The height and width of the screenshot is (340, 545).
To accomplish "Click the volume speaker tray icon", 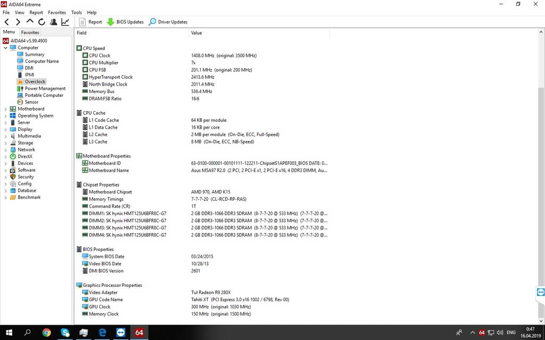I will click(x=500, y=333).
